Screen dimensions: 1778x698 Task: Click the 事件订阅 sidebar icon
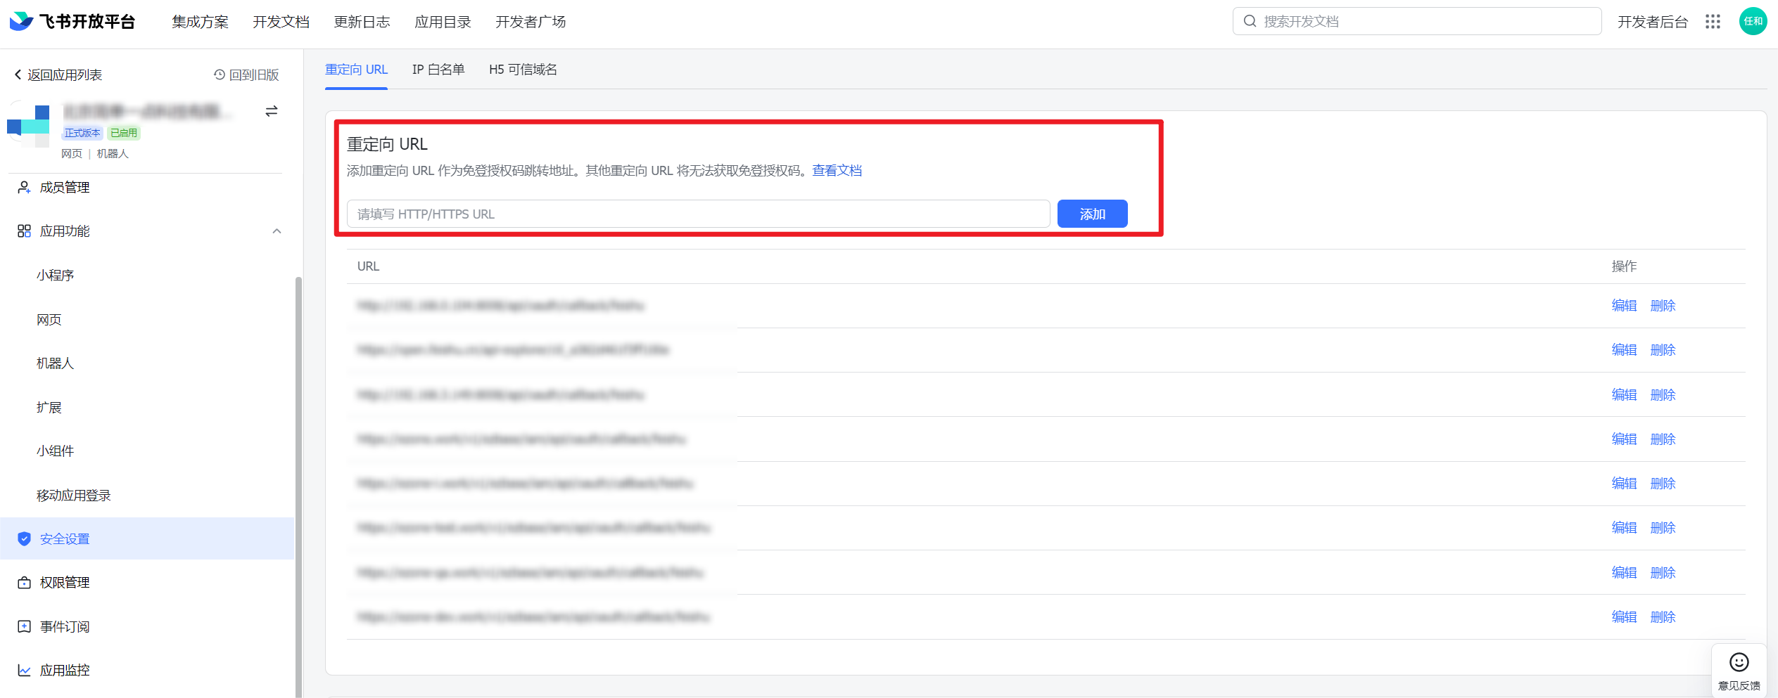click(x=24, y=627)
